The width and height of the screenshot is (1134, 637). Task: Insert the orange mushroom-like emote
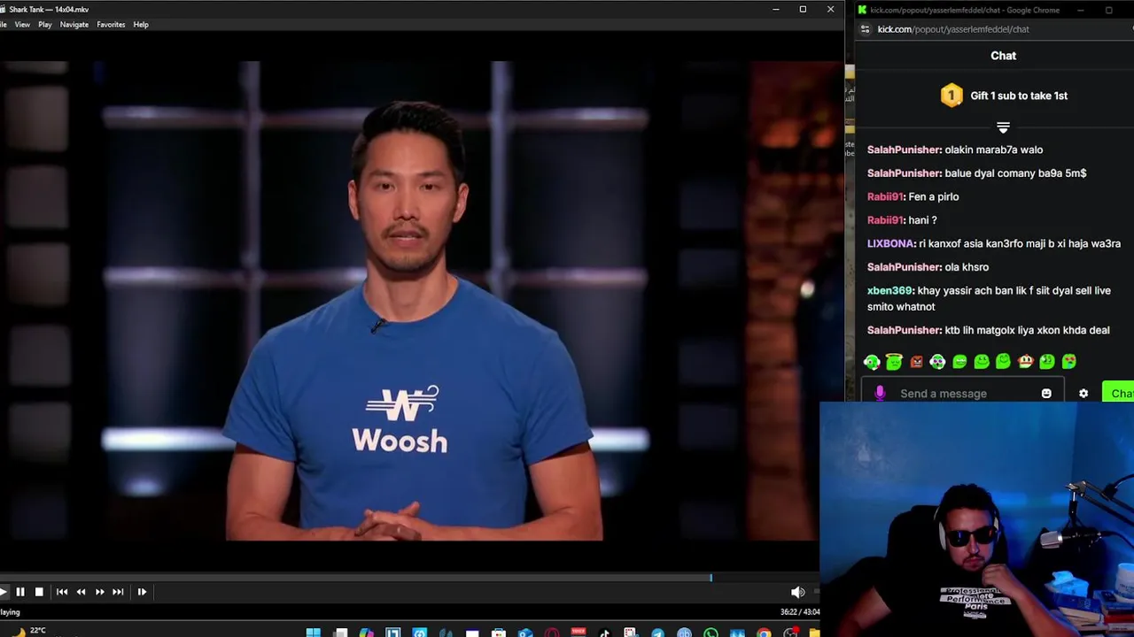click(1025, 362)
